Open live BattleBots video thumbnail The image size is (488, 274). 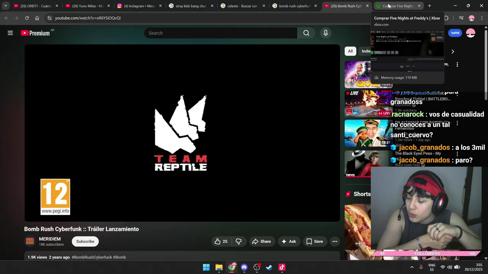(x=369, y=104)
